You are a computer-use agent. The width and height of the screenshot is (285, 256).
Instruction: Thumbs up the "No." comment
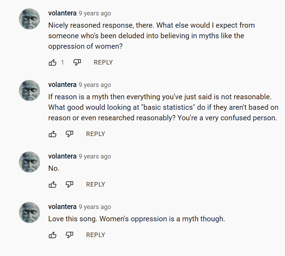[53, 184]
